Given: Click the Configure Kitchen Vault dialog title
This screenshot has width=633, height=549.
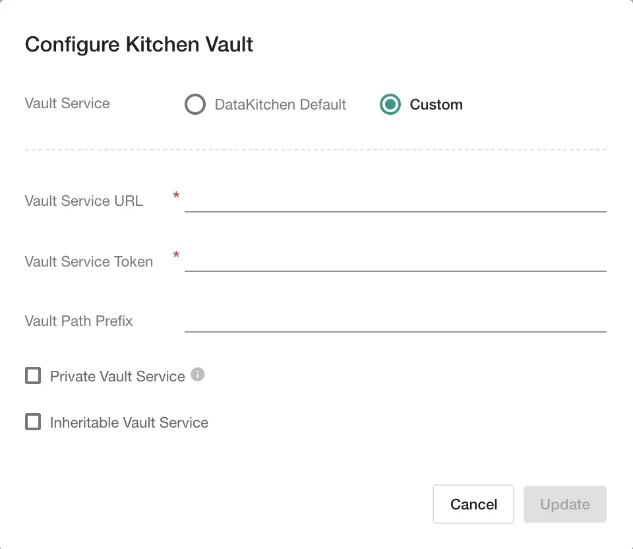Looking at the screenshot, I should pyautogui.click(x=138, y=44).
